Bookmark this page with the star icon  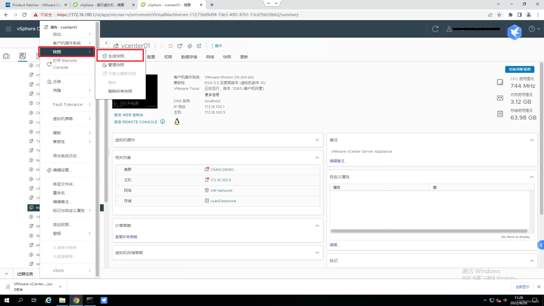[x=499, y=15]
